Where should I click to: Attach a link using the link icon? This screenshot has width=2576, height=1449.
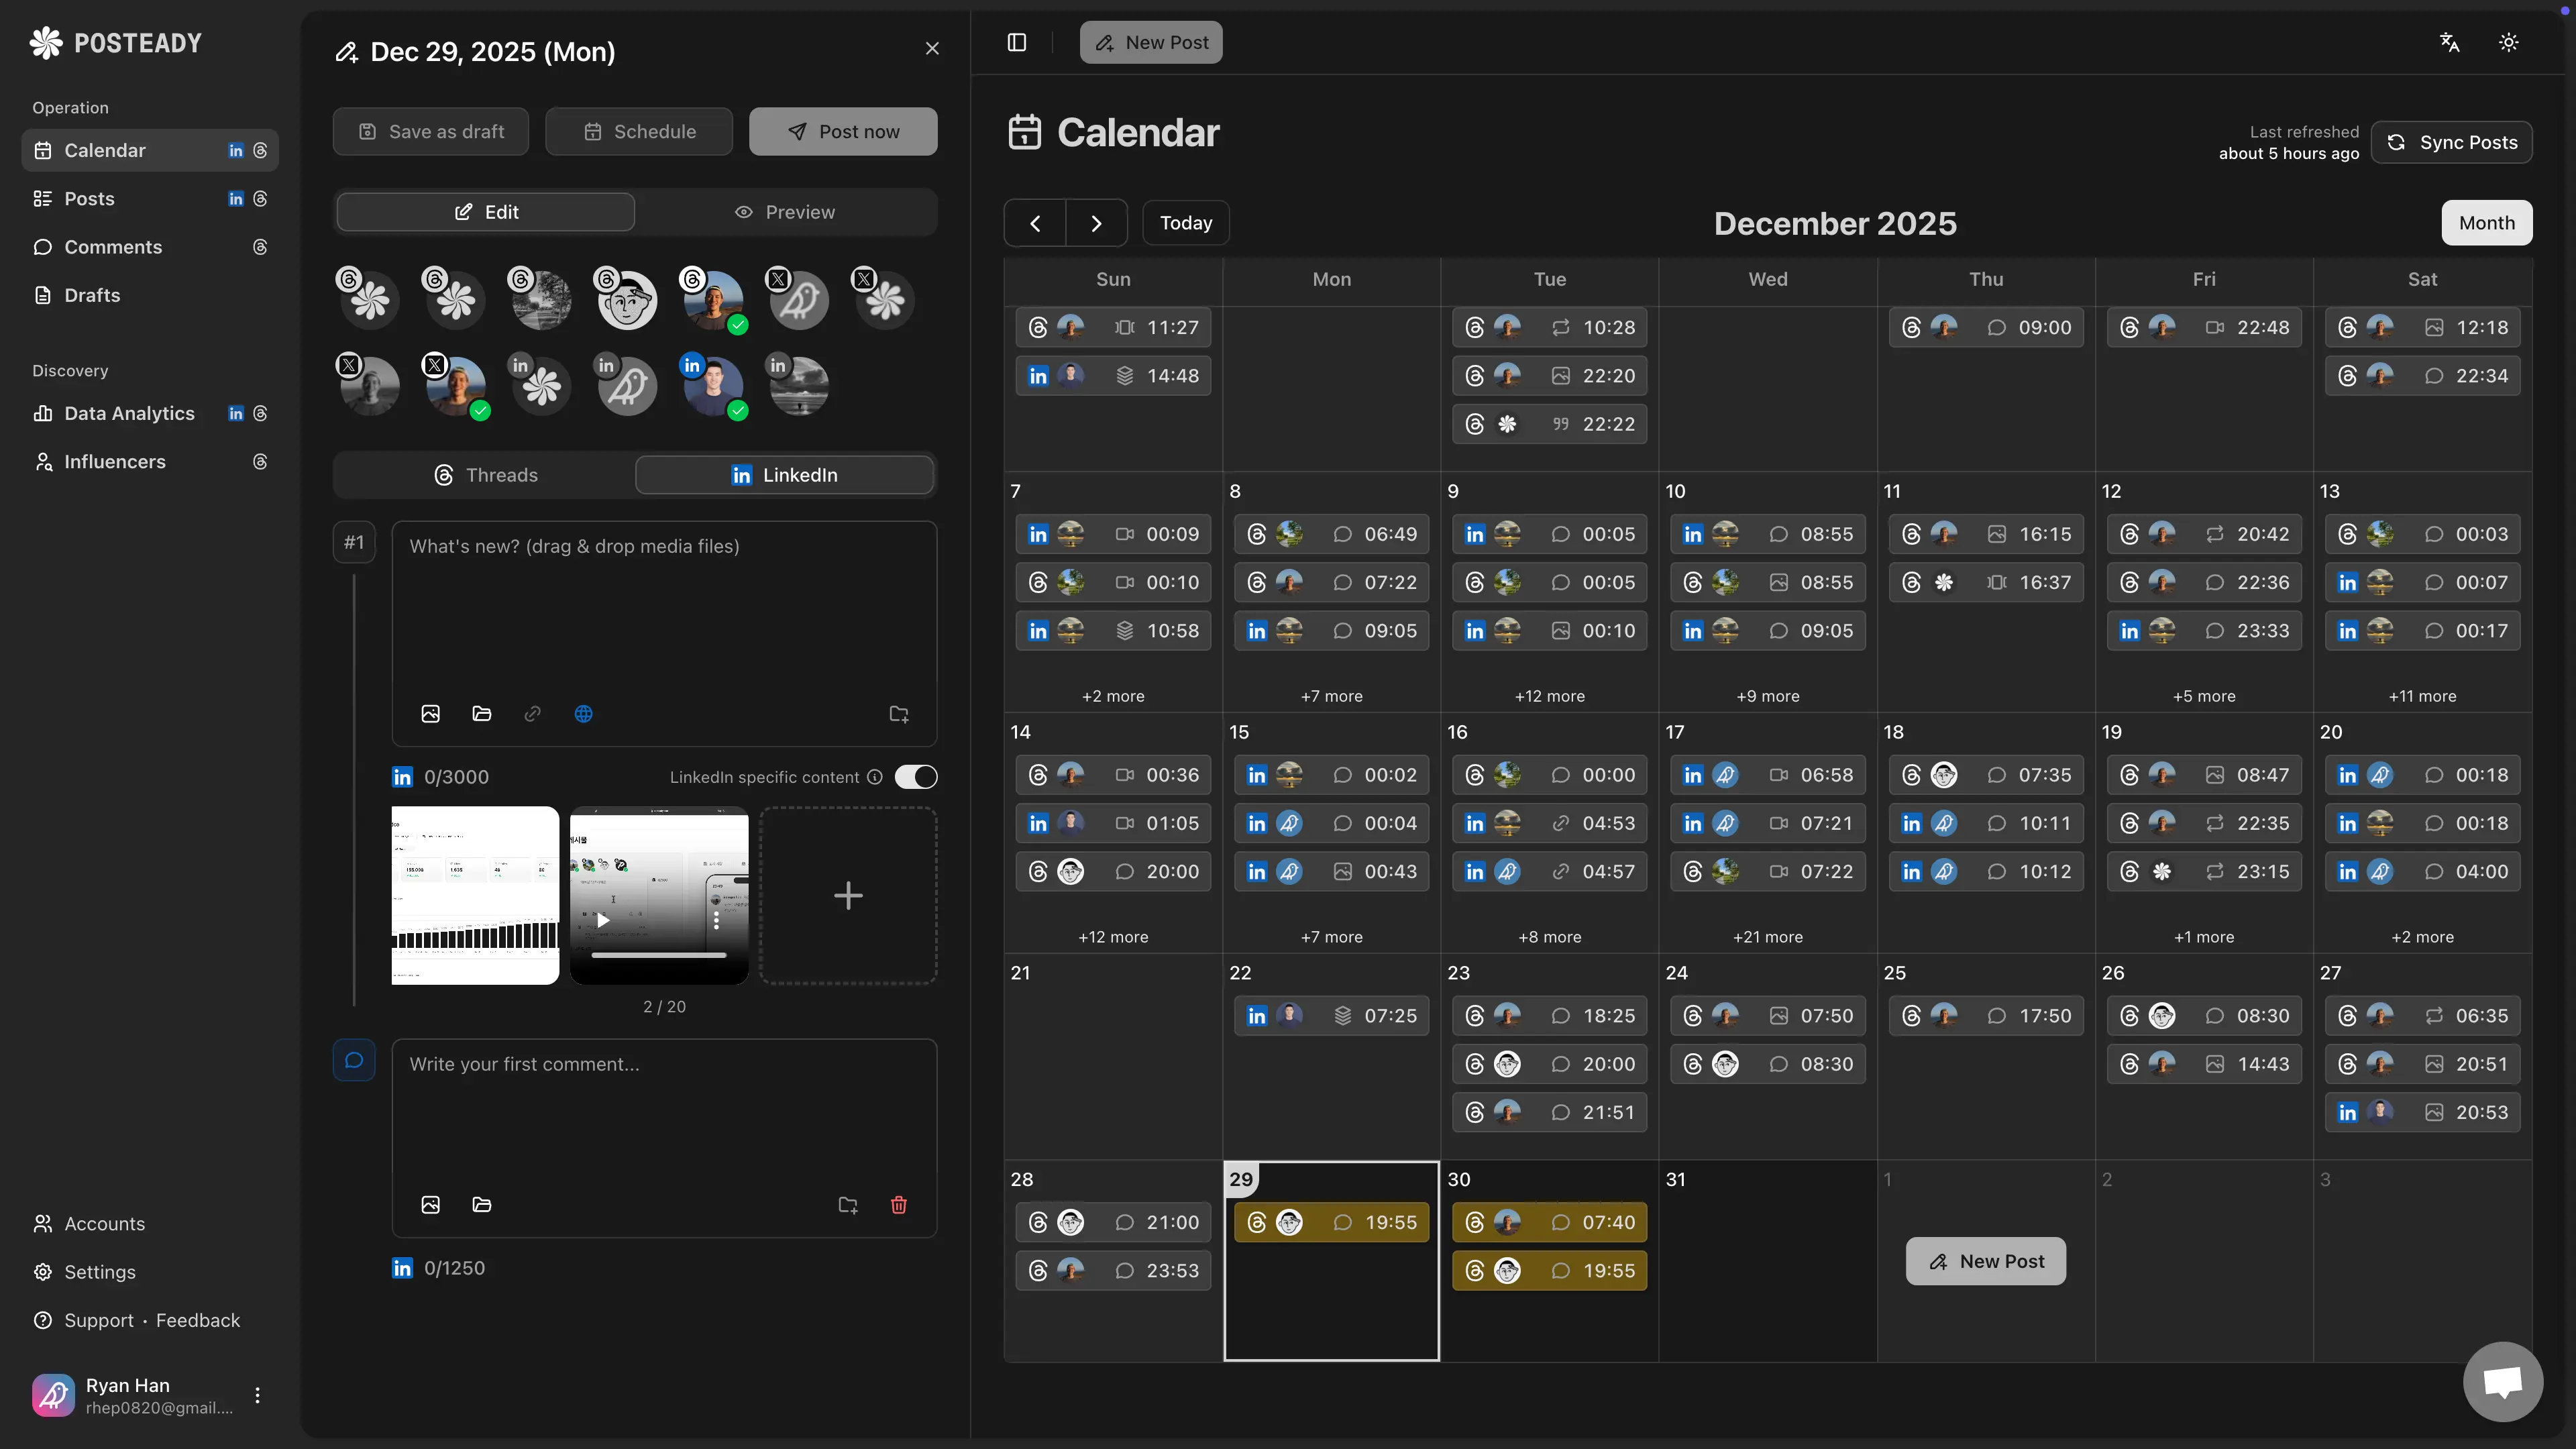click(x=532, y=713)
